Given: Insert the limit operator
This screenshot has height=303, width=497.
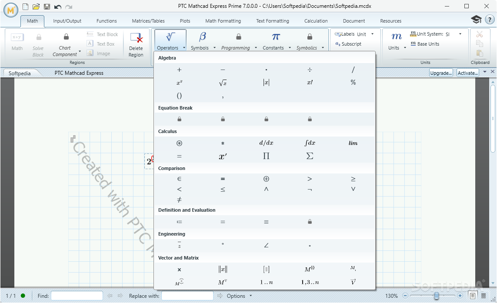Looking at the screenshot, I should (353, 143).
